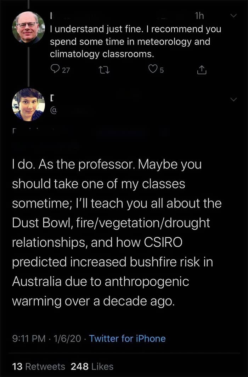Open profile of the professor's avatar photo

28,104
